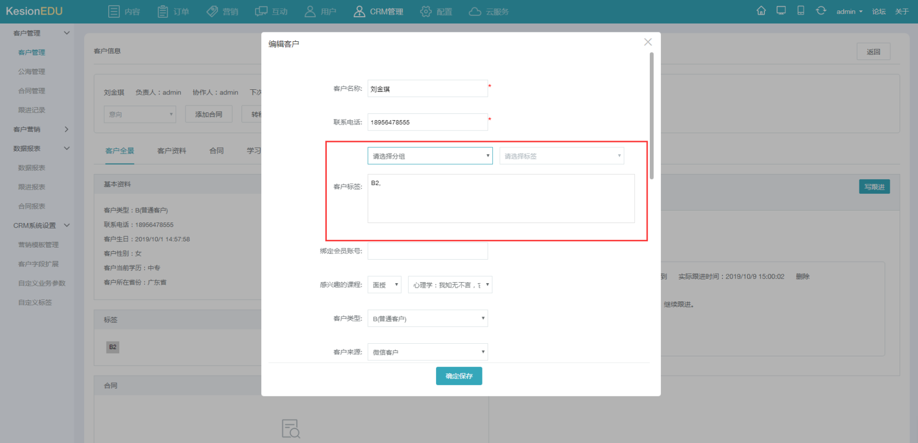Image resolution: width=918 pixels, height=443 pixels.
Task: Open the 客户类型 B(普通客户) dropdown
Action: pos(428,318)
